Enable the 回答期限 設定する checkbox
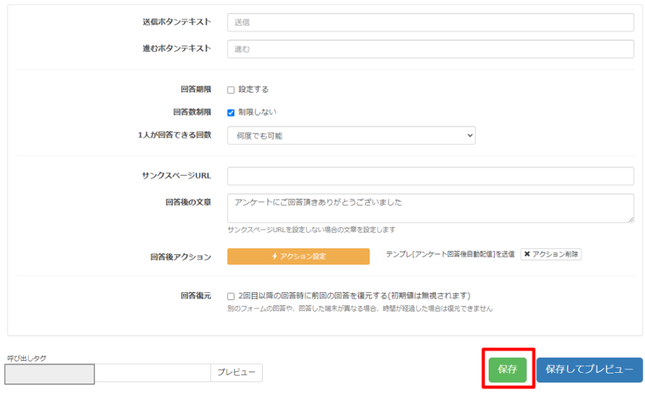The height and width of the screenshot is (398, 645). click(231, 89)
